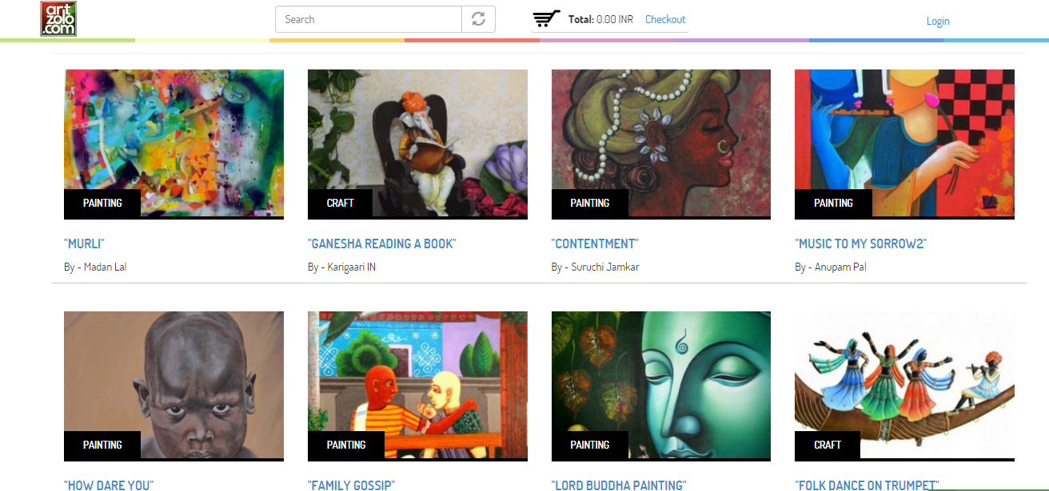The image size is (1049, 491).
Task: Open "MUSIC TO MY SORROW2" title link
Action: [x=861, y=244]
